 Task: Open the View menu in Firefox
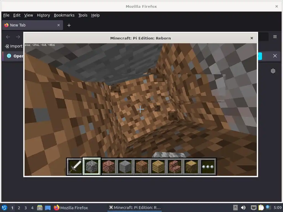pos(28,15)
